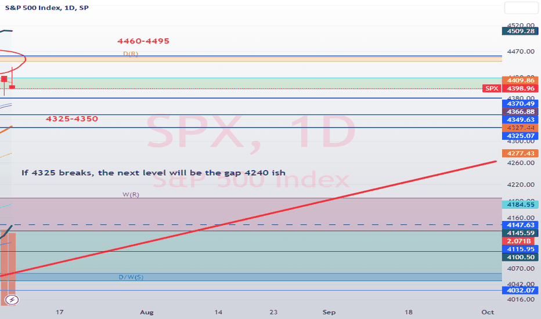
Task: Select the 'If 4325 breaks' note text
Action: [154, 172]
